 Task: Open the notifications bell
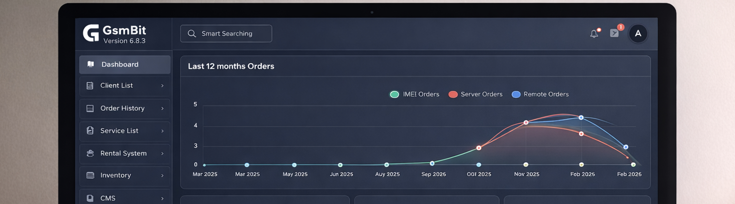tap(594, 34)
